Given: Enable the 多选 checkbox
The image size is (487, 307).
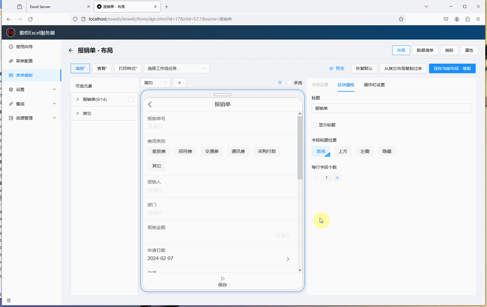Looking at the screenshot, I should click(x=289, y=83).
